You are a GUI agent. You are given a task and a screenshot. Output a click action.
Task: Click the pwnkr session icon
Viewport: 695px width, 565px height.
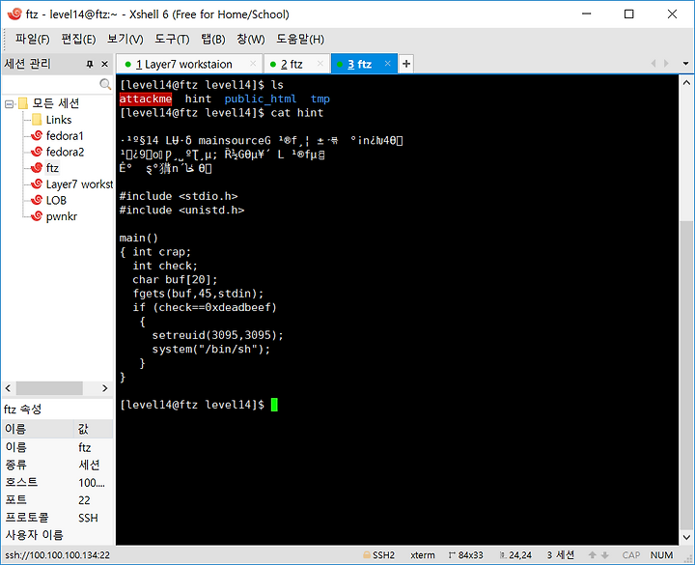point(37,216)
